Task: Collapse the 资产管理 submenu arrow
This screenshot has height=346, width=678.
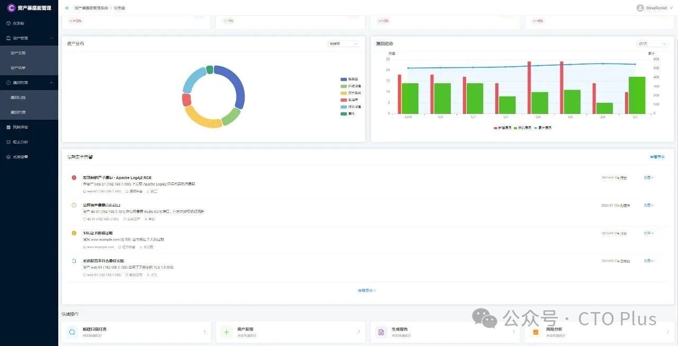Action: coord(51,38)
